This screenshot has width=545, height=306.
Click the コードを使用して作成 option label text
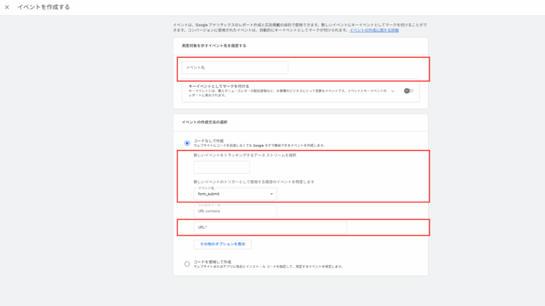pyautogui.click(x=212, y=261)
